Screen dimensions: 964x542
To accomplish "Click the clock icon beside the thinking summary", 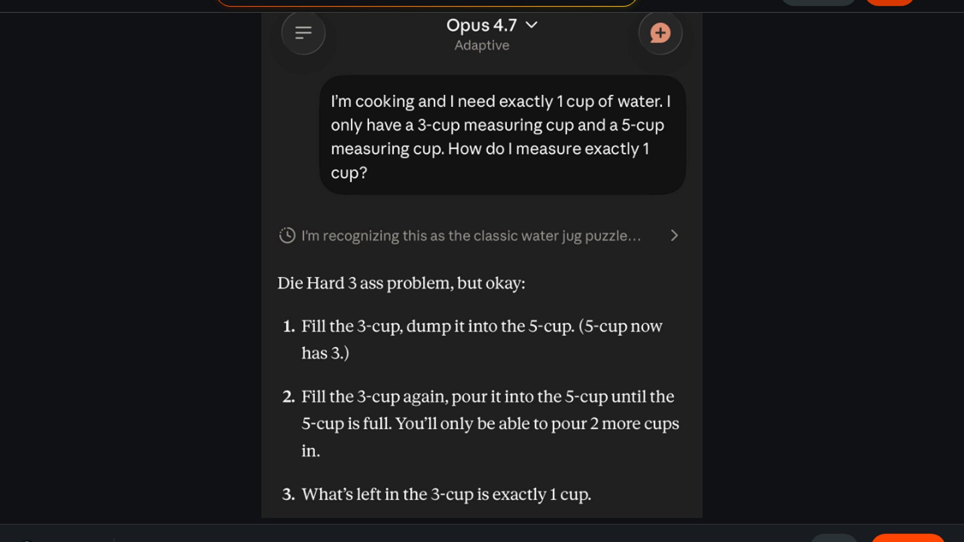I will (x=286, y=235).
